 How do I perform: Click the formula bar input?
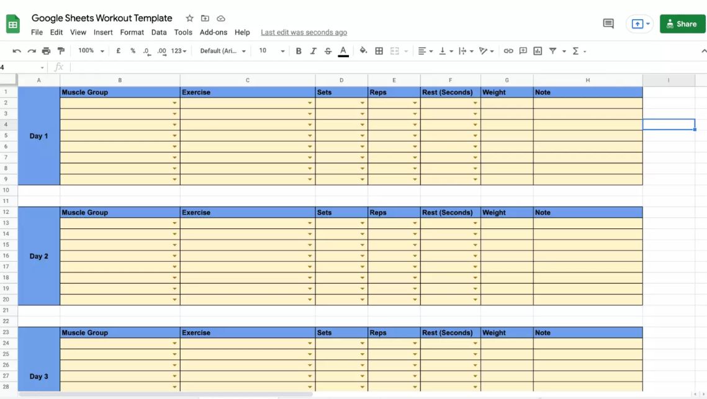(x=388, y=67)
